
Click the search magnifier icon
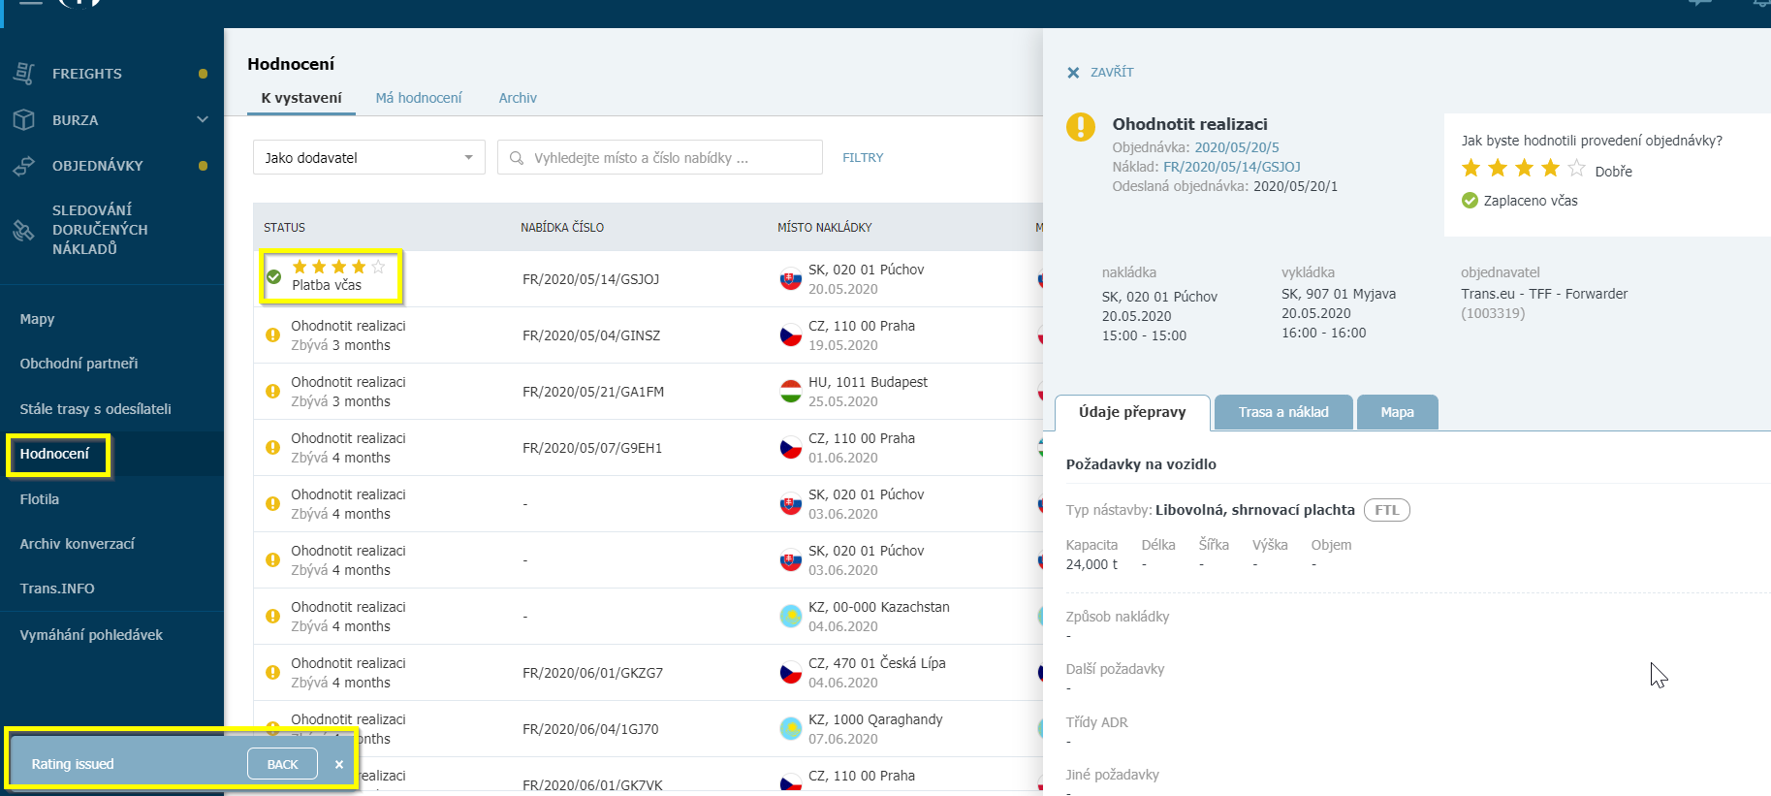click(x=517, y=158)
